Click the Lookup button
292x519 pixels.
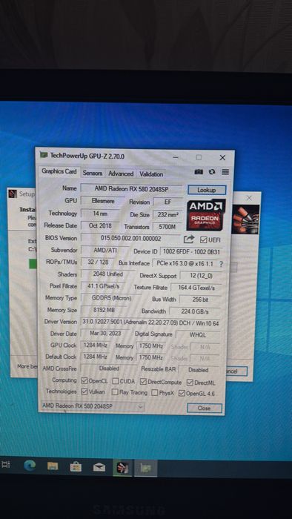[x=207, y=190]
